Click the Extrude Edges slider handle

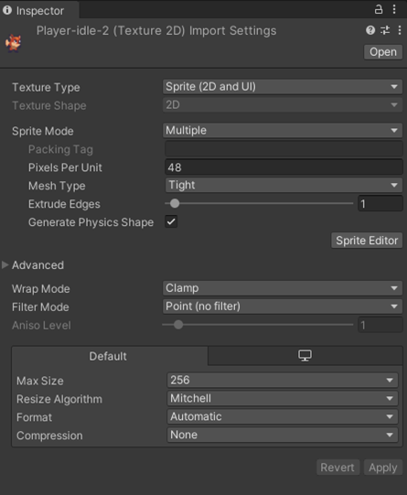click(x=175, y=204)
